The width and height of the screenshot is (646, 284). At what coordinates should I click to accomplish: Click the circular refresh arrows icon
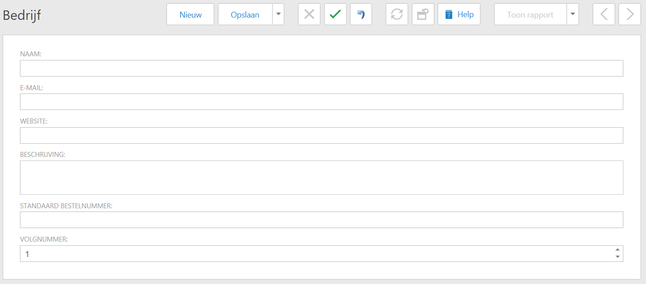point(396,14)
